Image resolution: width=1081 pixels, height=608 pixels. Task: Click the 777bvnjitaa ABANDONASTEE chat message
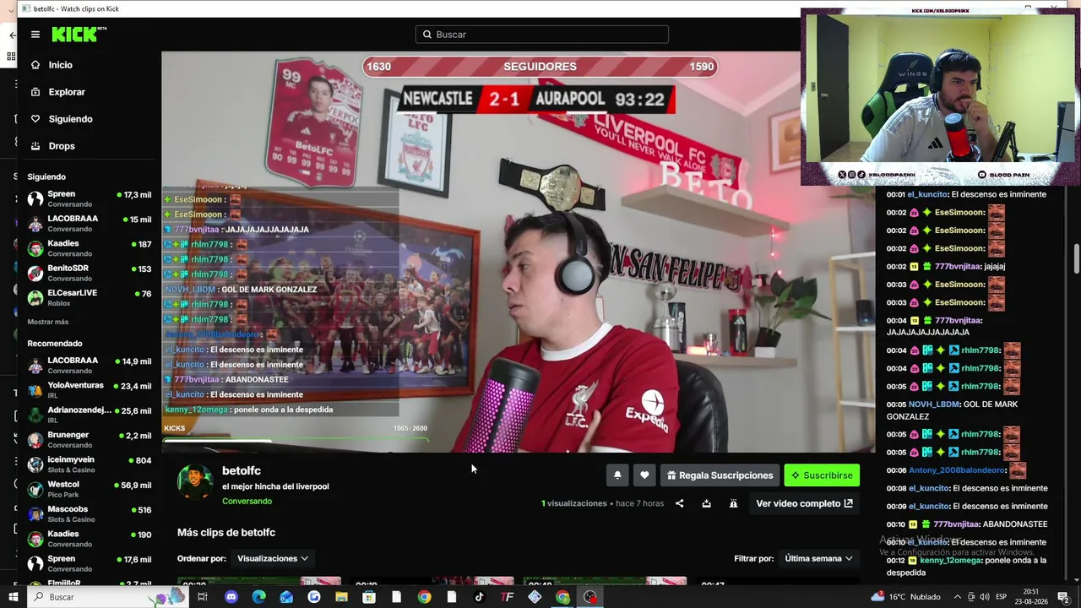coord(966,524)
